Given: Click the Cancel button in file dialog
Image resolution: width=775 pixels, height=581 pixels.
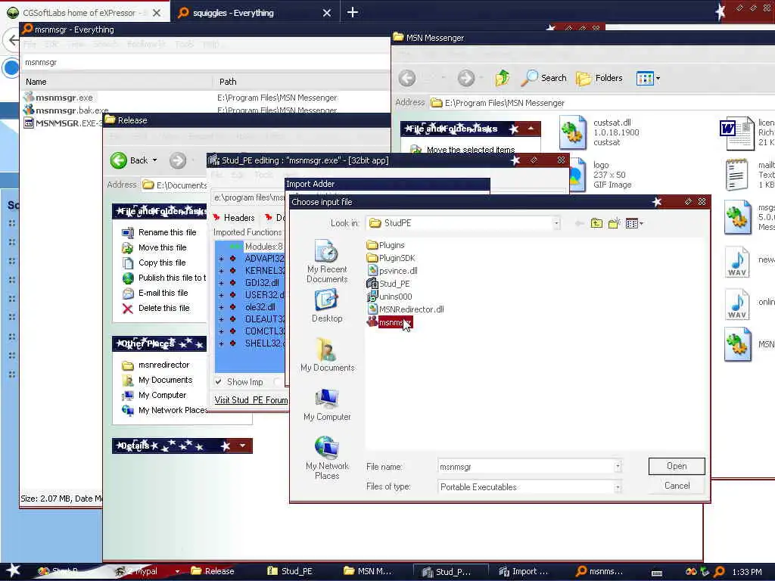Looking at the screenshot, I should point(677,486).
